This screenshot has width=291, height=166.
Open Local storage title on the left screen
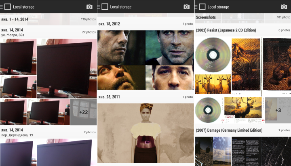(23, 7)
